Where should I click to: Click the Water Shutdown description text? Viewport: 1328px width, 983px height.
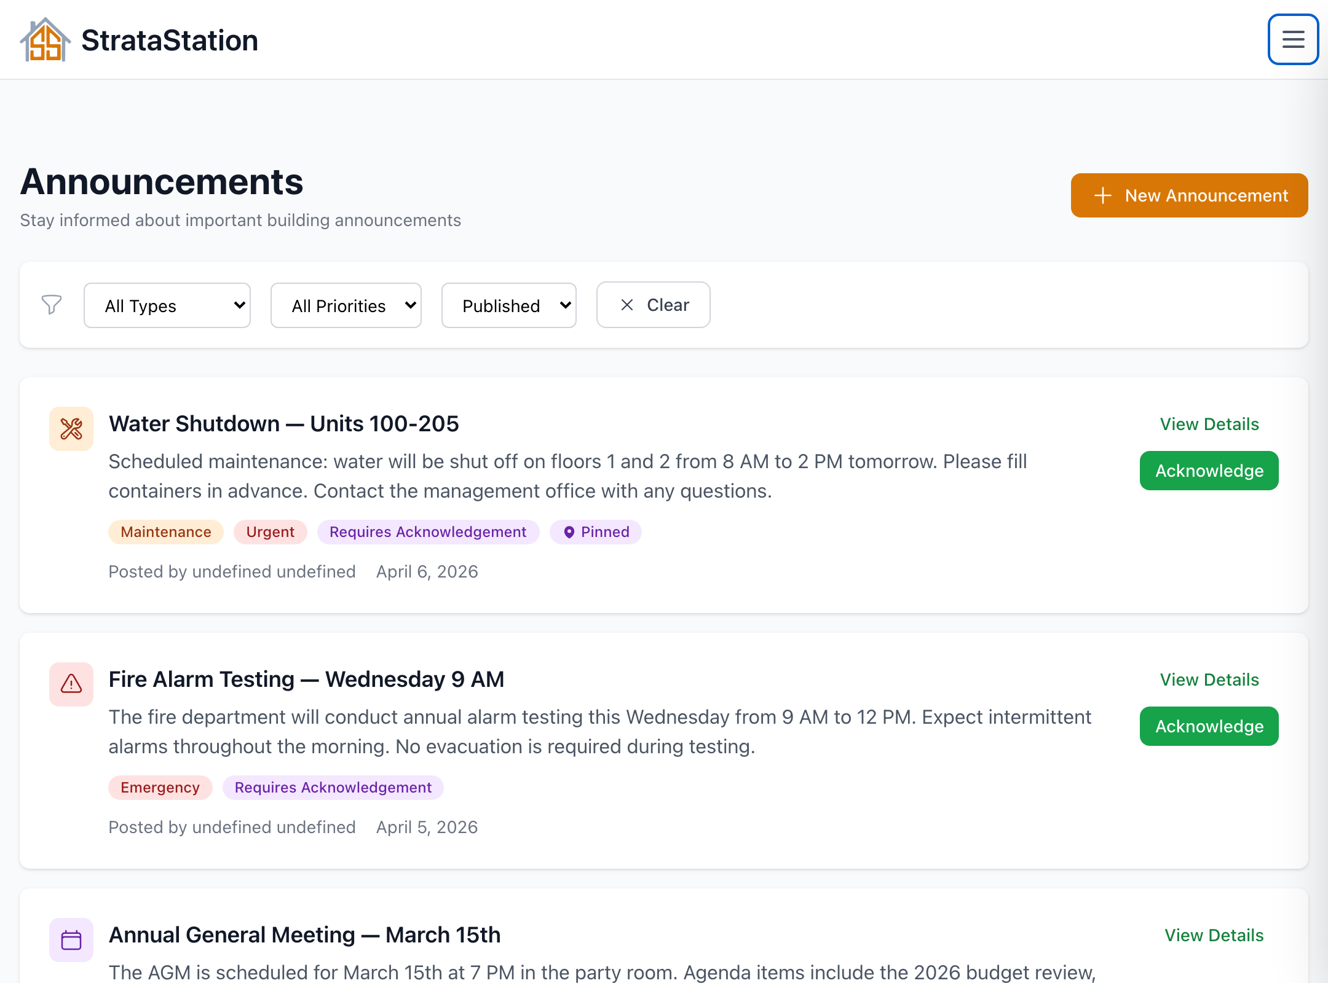568,476
